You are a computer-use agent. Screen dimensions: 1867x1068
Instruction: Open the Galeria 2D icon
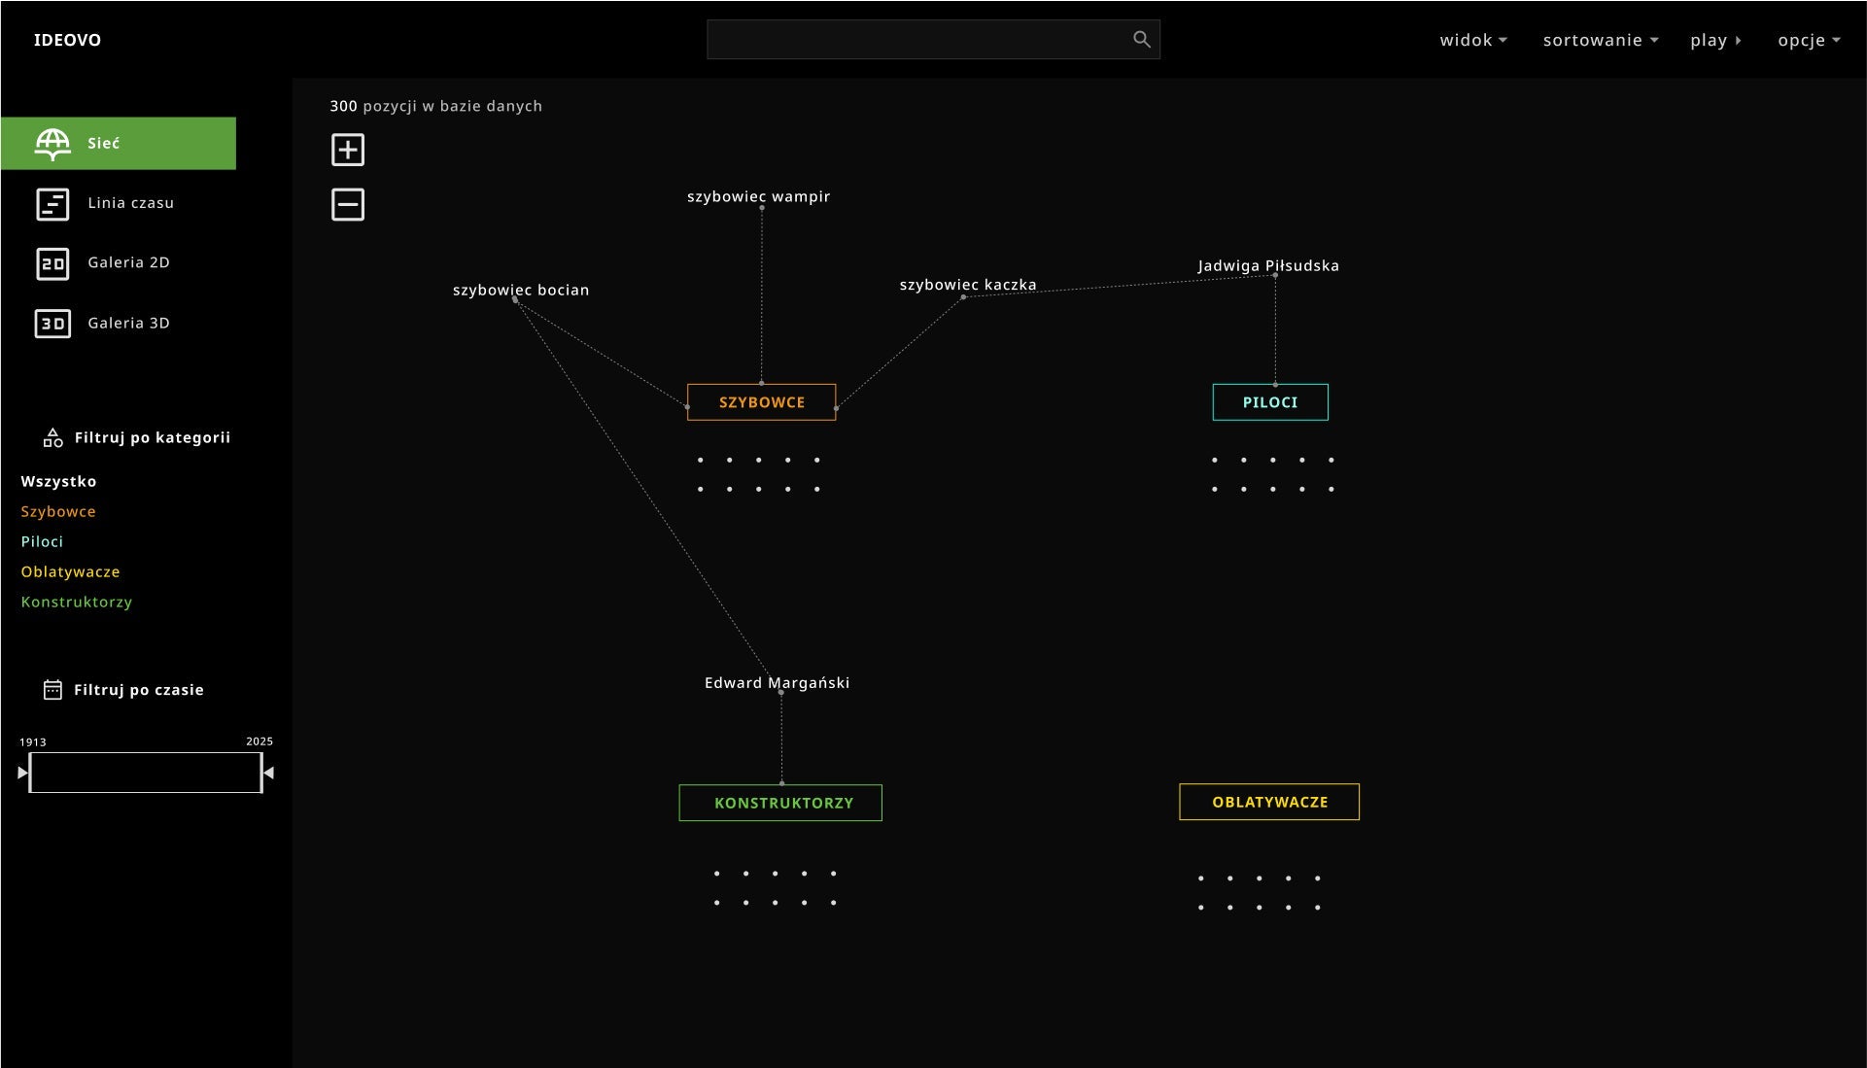[52, 263]
